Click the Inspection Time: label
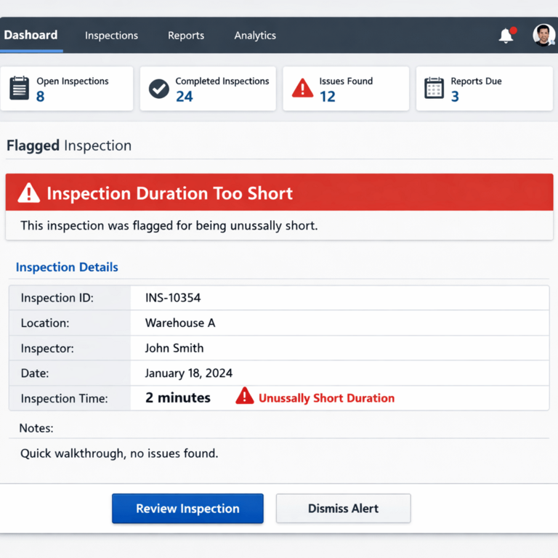 (x=64, y=398)
